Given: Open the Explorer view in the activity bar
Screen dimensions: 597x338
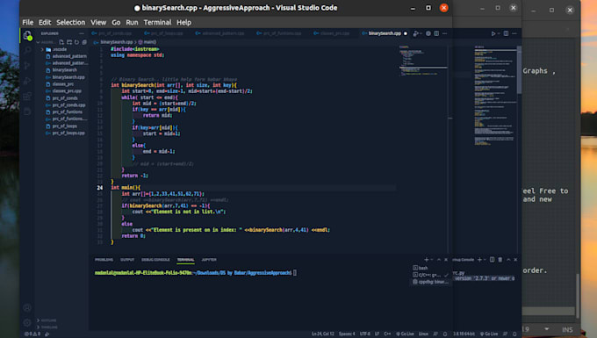Looking at the screenshot, I should pos(27,36).
